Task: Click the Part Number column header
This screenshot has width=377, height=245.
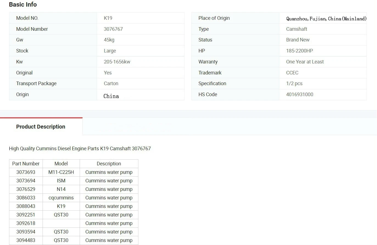Action: point(26,164)
